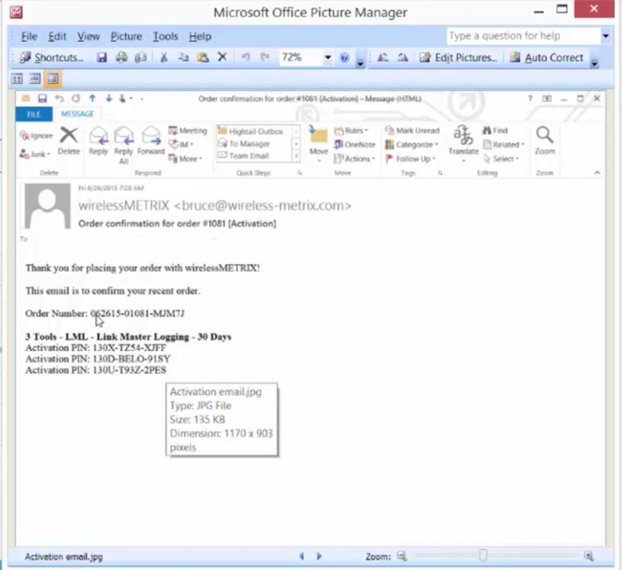Screen dimensions: 622x570
Task: Click the Activation email.jpg status bar name
Action: click(64, 557)
